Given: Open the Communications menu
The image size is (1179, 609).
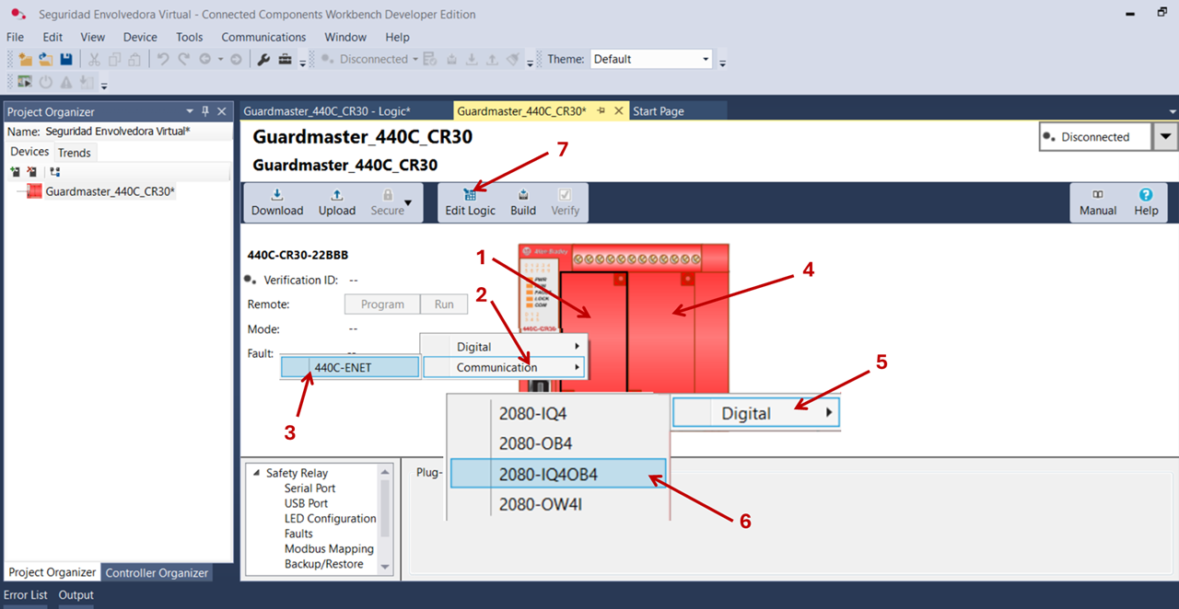Looking at the screenshot, I should (x=263, y=37).
